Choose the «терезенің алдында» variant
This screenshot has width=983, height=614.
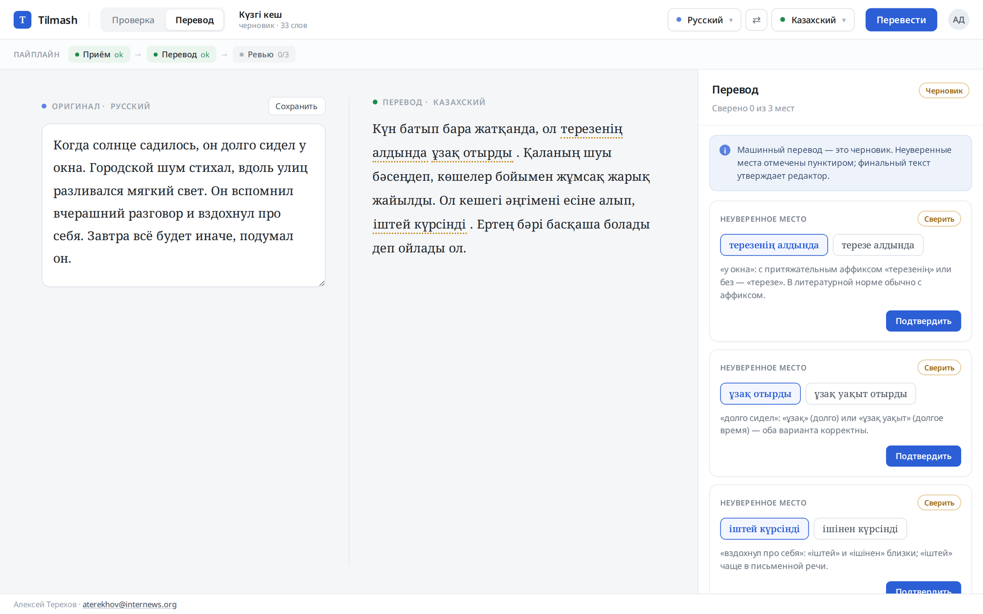pos(774,245)
